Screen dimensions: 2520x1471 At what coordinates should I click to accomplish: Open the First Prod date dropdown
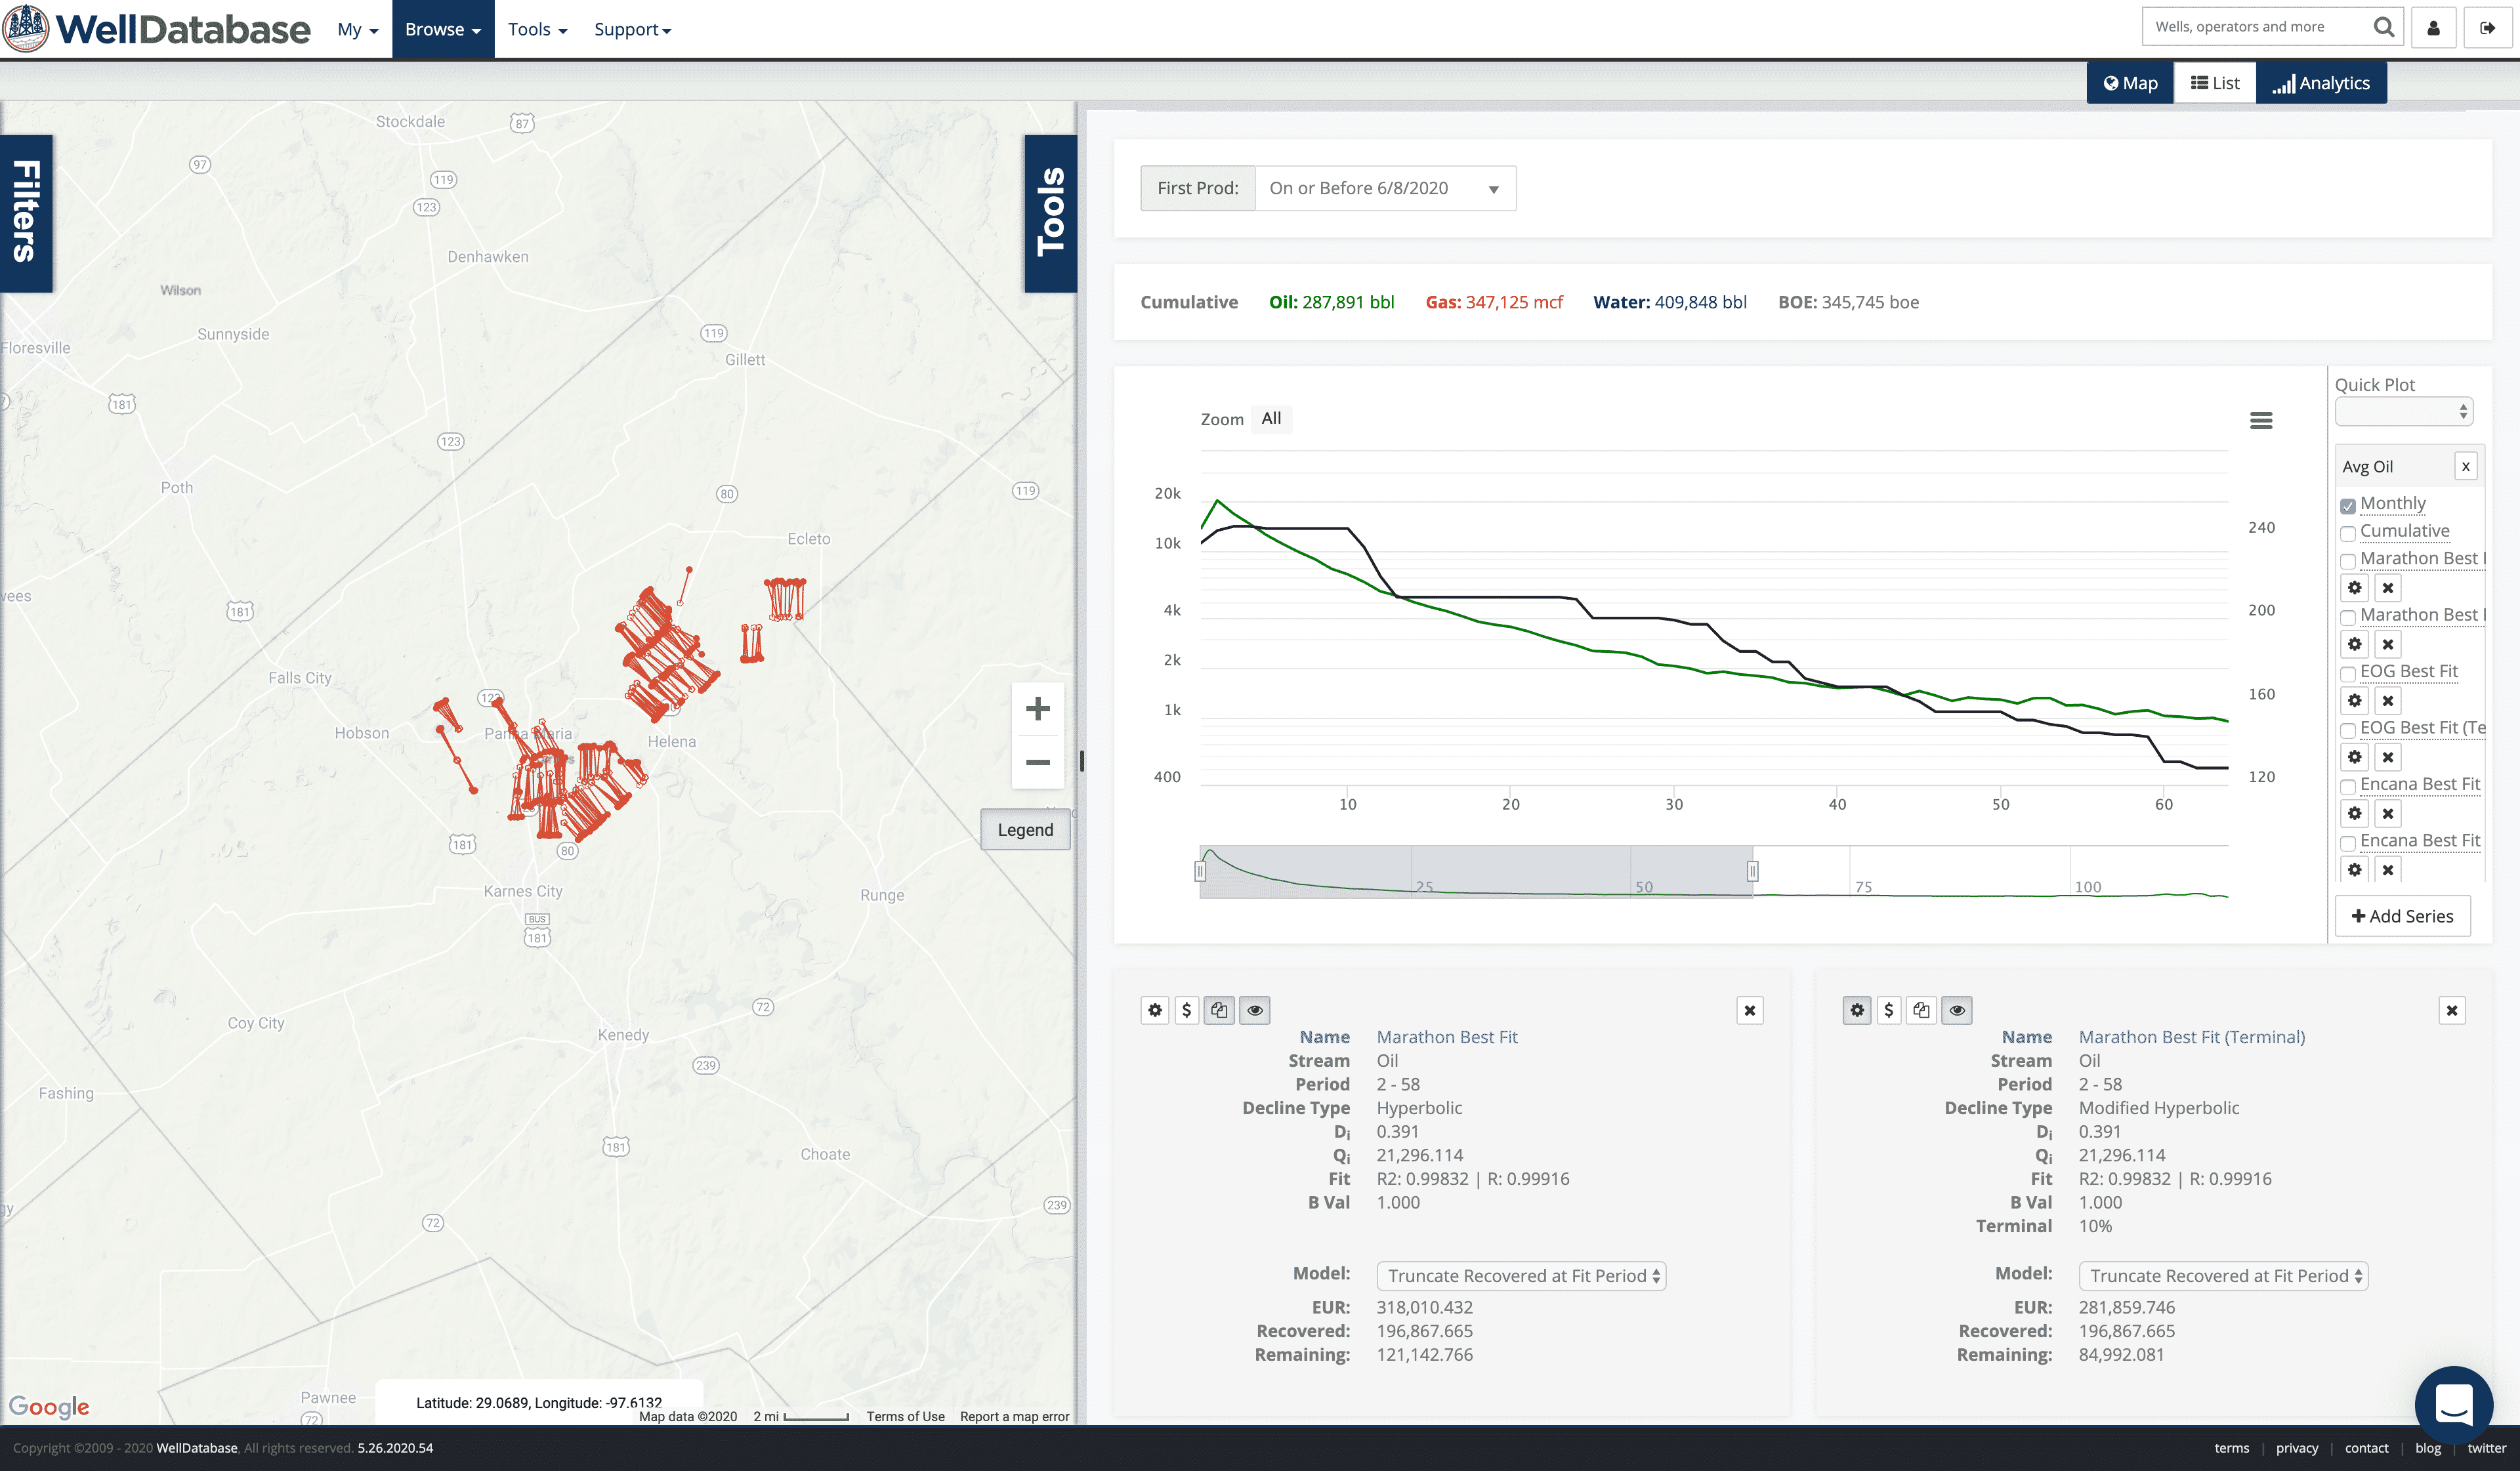1384,188
